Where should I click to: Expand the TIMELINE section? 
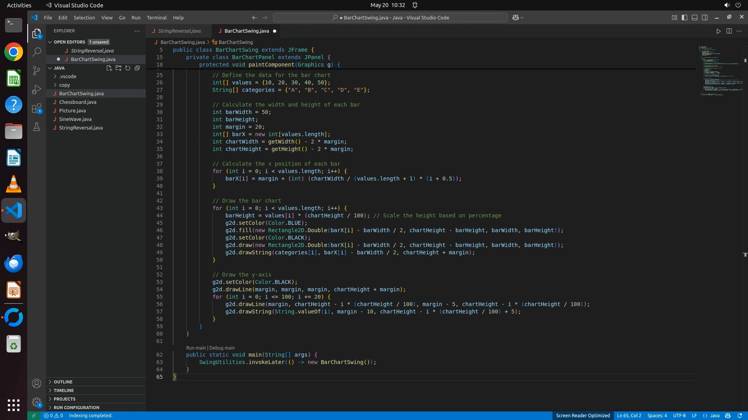(x=64, y=390)
